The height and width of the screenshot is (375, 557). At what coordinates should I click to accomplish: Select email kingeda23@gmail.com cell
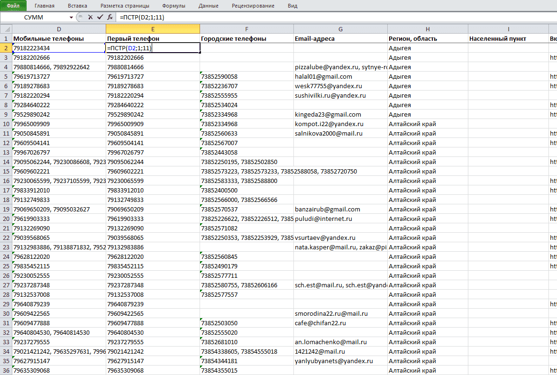[x=340, y=114]
